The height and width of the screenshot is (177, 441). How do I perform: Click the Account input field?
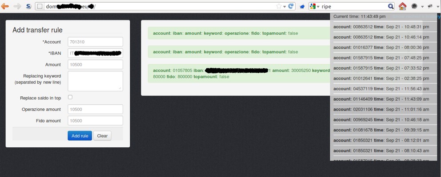pos(95,42)
